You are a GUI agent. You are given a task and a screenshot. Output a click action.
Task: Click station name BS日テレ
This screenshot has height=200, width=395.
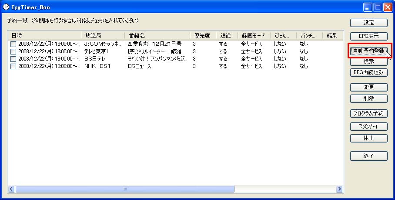coord(95,59)
